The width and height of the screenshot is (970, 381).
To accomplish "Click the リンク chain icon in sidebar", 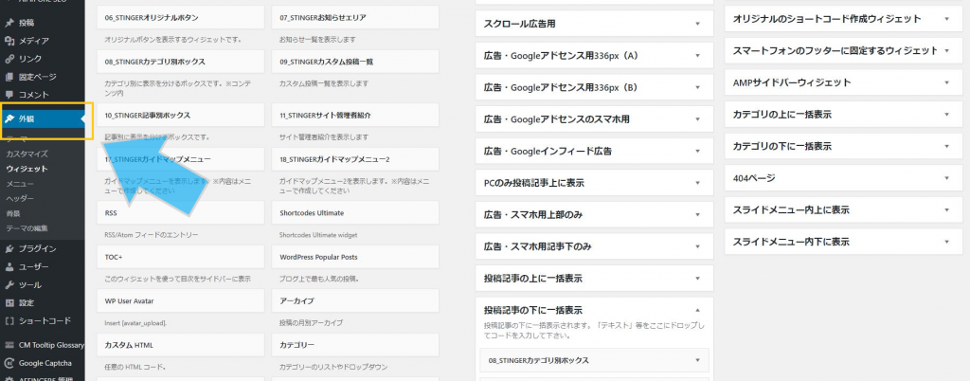I will [x=9, y=59].
